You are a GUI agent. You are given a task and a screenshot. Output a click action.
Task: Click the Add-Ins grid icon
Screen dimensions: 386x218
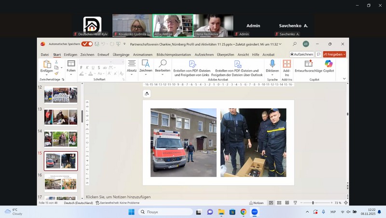[x=287, y=64]
